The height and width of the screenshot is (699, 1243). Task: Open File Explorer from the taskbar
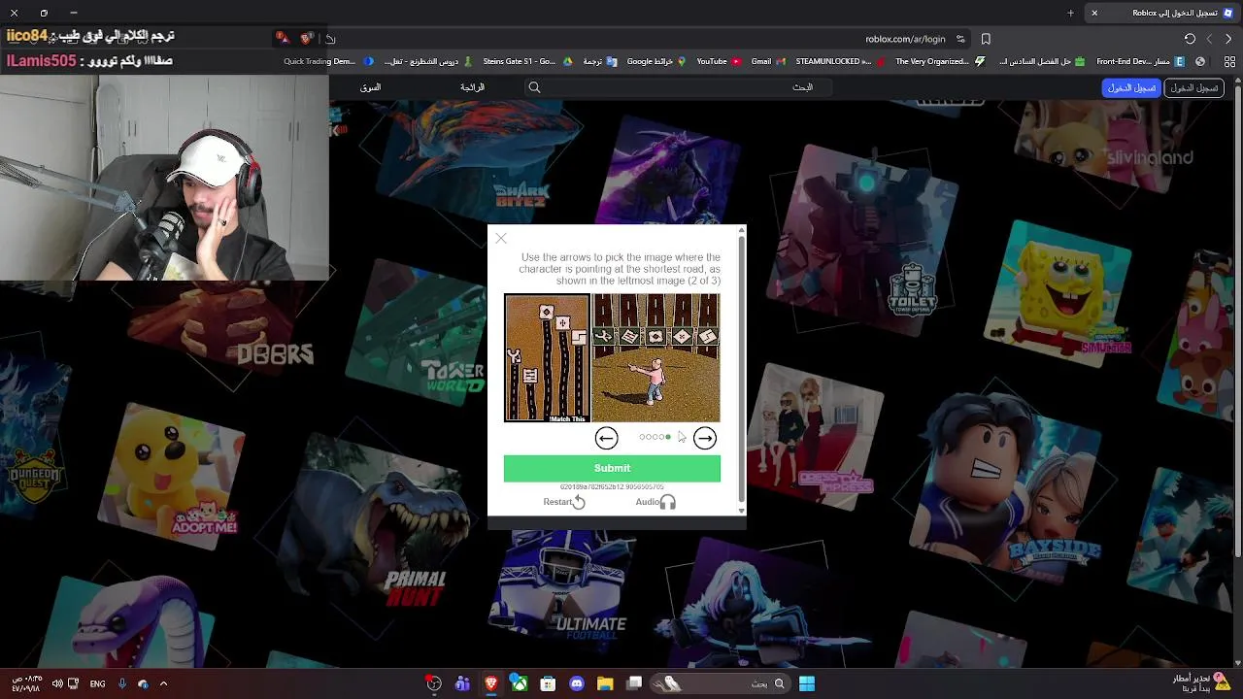click(605, 683)
